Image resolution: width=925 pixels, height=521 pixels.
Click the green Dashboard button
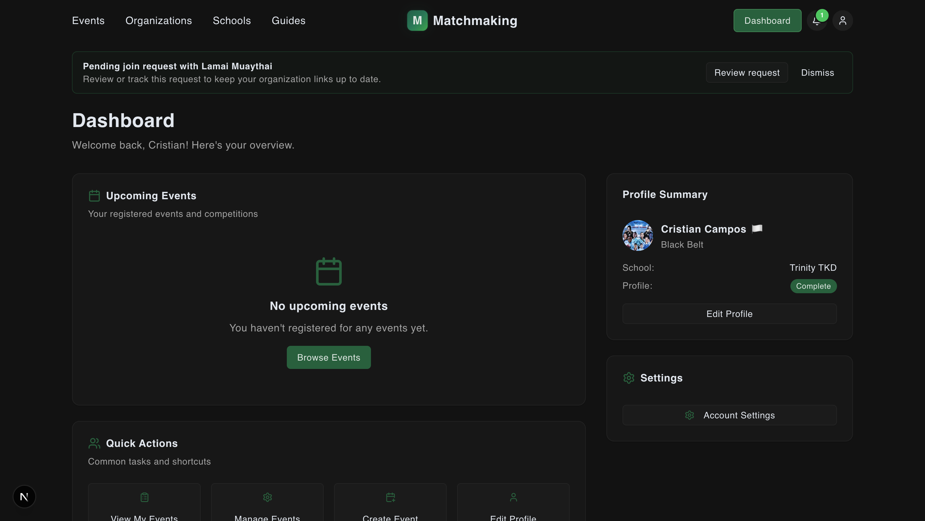(767, 21)
